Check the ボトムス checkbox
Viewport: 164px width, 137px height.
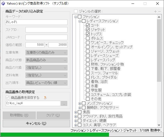[x=88, y=38]
